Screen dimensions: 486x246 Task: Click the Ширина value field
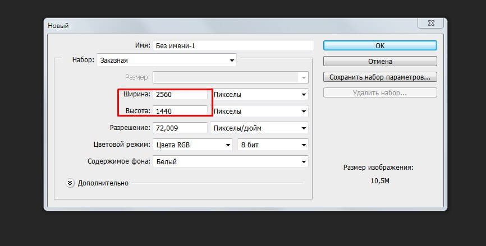(x=180, y=94)
